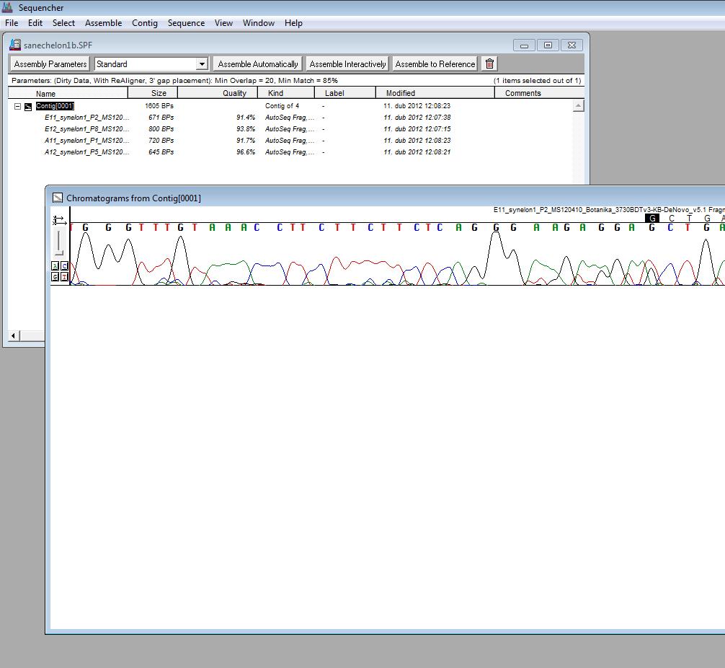Open the View menu

(x=223, y=23)
